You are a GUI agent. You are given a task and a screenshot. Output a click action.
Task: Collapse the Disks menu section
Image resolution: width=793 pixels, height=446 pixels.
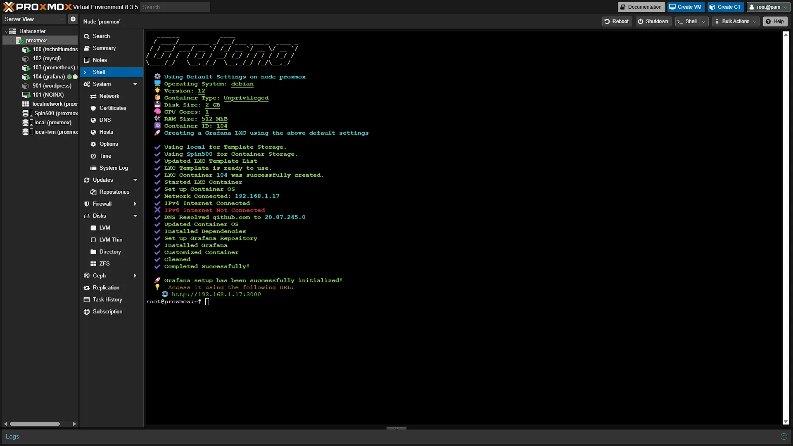tap(135, 216)
